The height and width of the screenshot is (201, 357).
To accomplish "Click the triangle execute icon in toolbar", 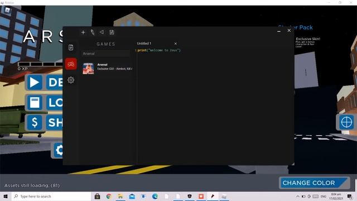I will coord(102,32).
